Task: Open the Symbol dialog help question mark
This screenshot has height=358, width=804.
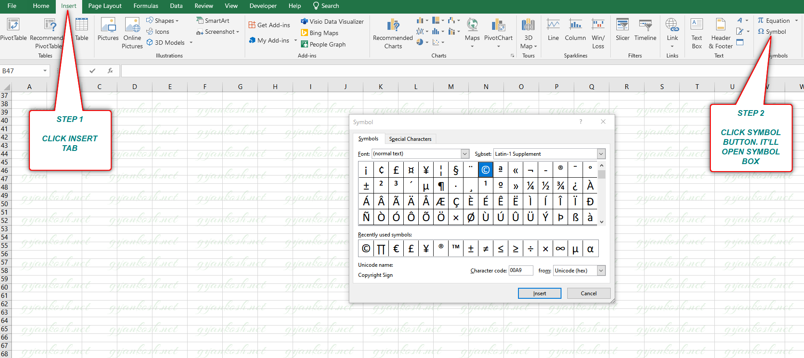Action: point(581,122)
